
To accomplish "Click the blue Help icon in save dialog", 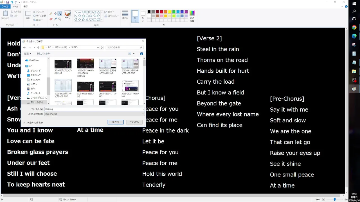I will 141,54.
